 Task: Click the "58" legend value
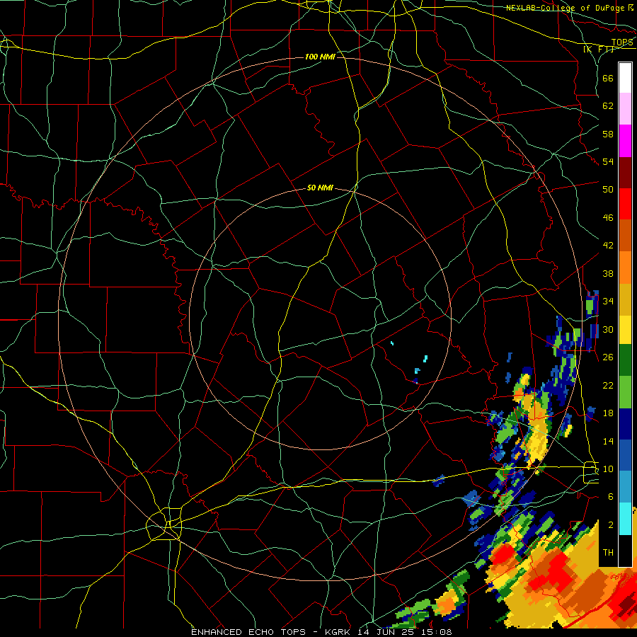pos(608,134)
